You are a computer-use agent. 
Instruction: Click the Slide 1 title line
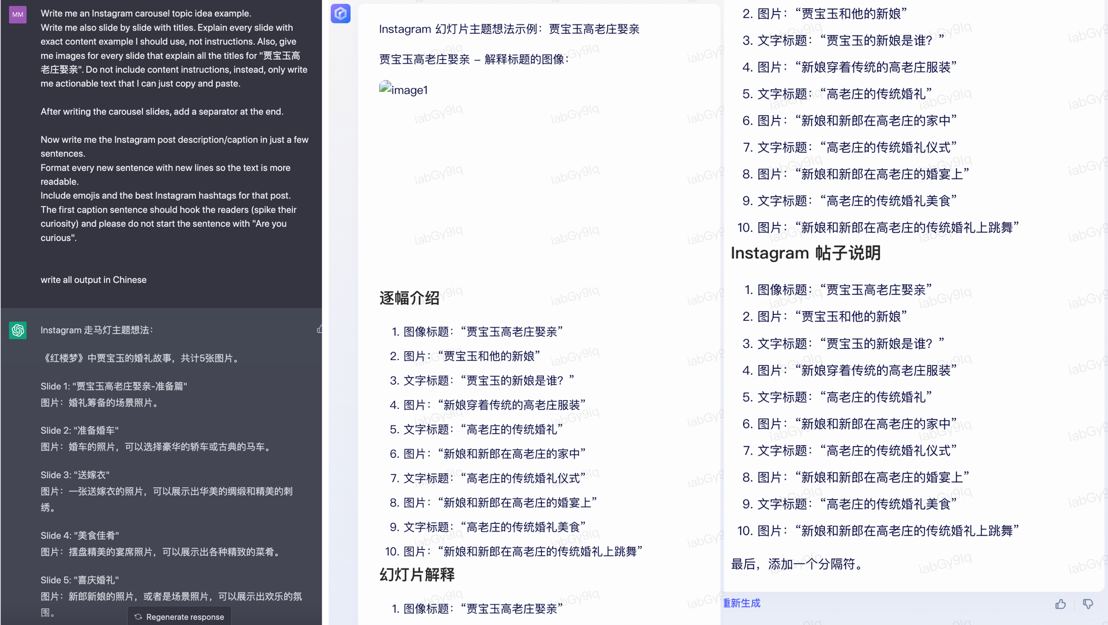(114, 386)
